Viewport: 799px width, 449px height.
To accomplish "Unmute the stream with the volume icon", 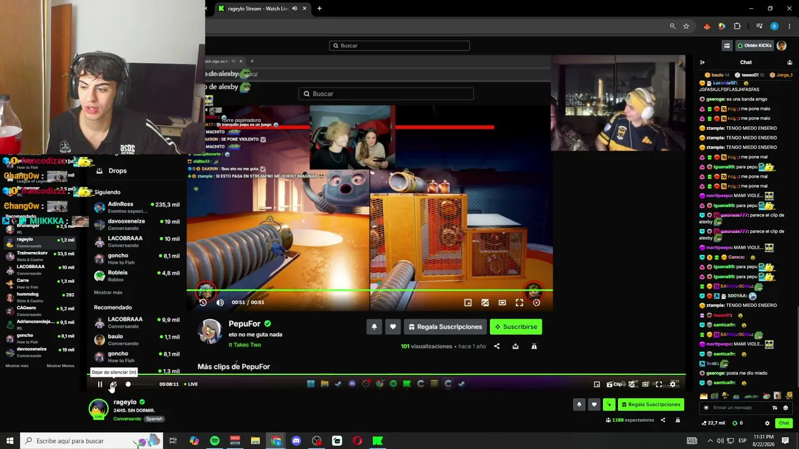I will tap(113, 384).
